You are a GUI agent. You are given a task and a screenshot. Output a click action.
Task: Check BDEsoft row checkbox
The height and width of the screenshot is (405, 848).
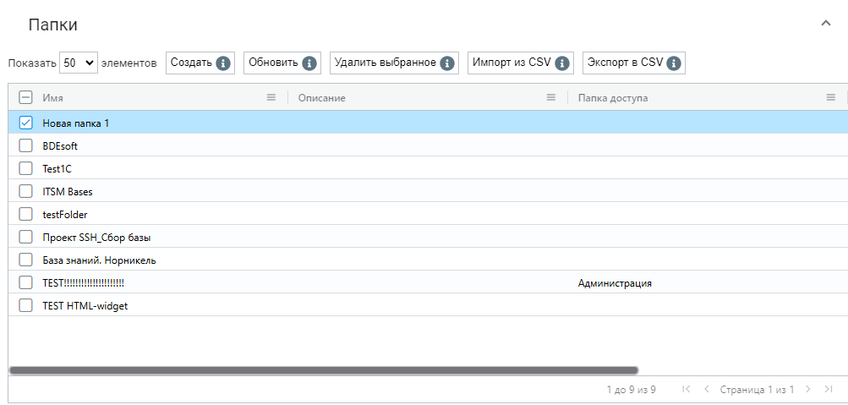coord(25,146)
